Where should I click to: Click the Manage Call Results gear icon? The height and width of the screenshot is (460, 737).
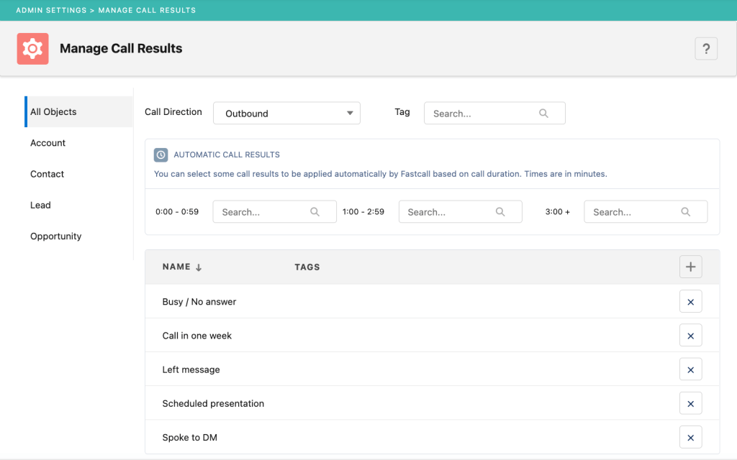(32, 48)
